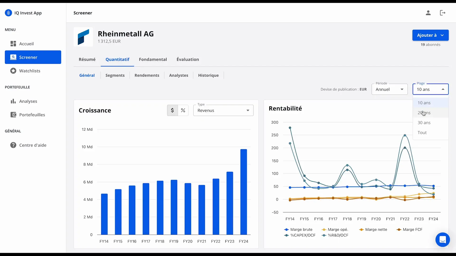Open Portefeuilles in sidebar

click(33, 115)
